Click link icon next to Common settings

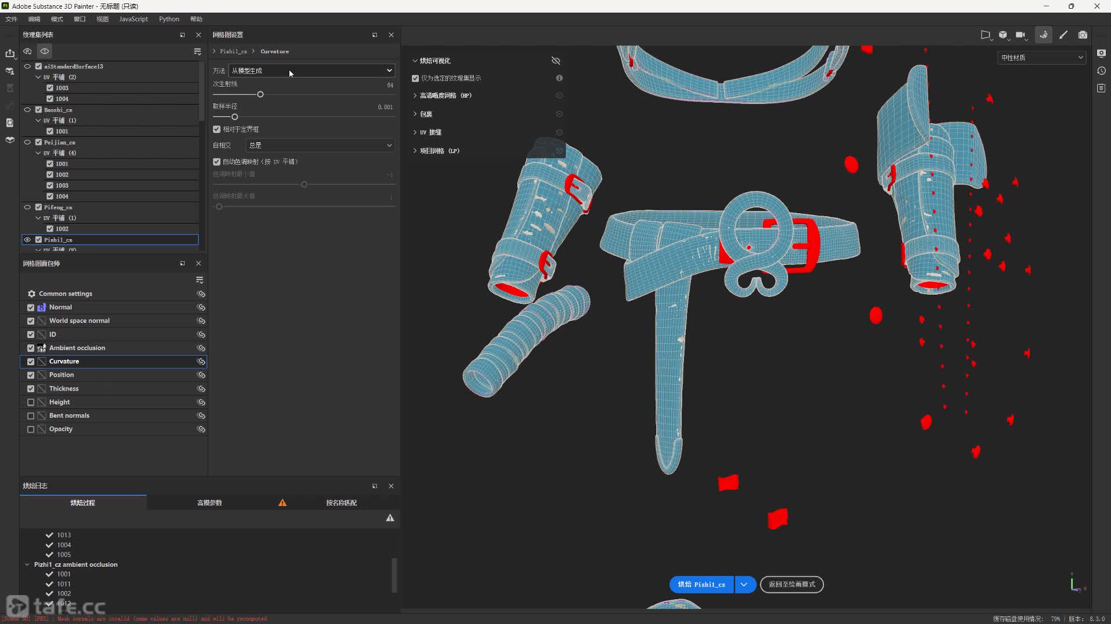pos(201,294)
